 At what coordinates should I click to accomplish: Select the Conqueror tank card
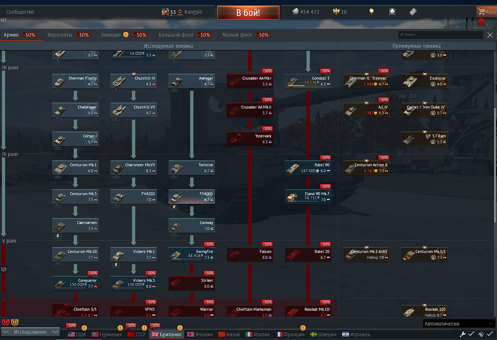tap(75, 283)
